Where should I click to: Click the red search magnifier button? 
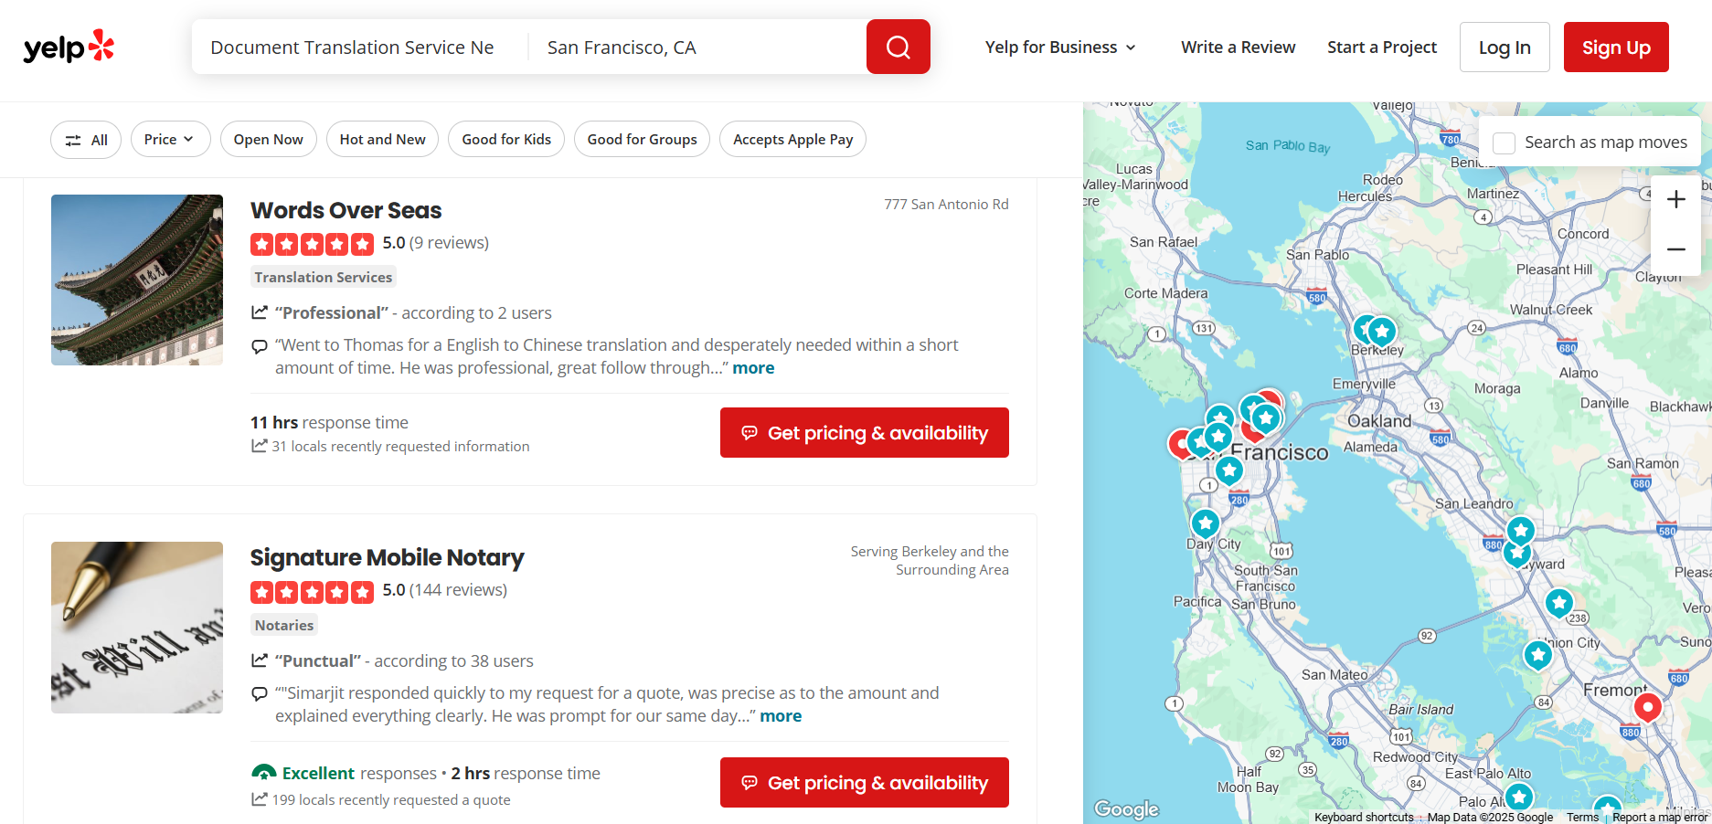pyautogui.click(x=898, y=47)
